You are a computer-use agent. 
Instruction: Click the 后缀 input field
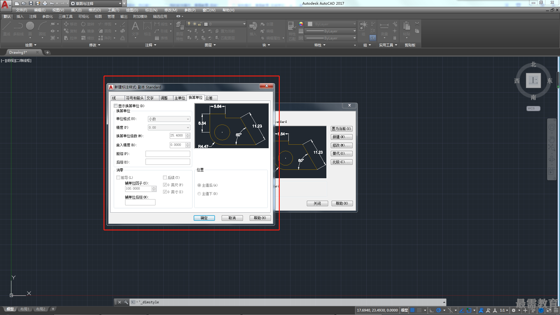168,162
